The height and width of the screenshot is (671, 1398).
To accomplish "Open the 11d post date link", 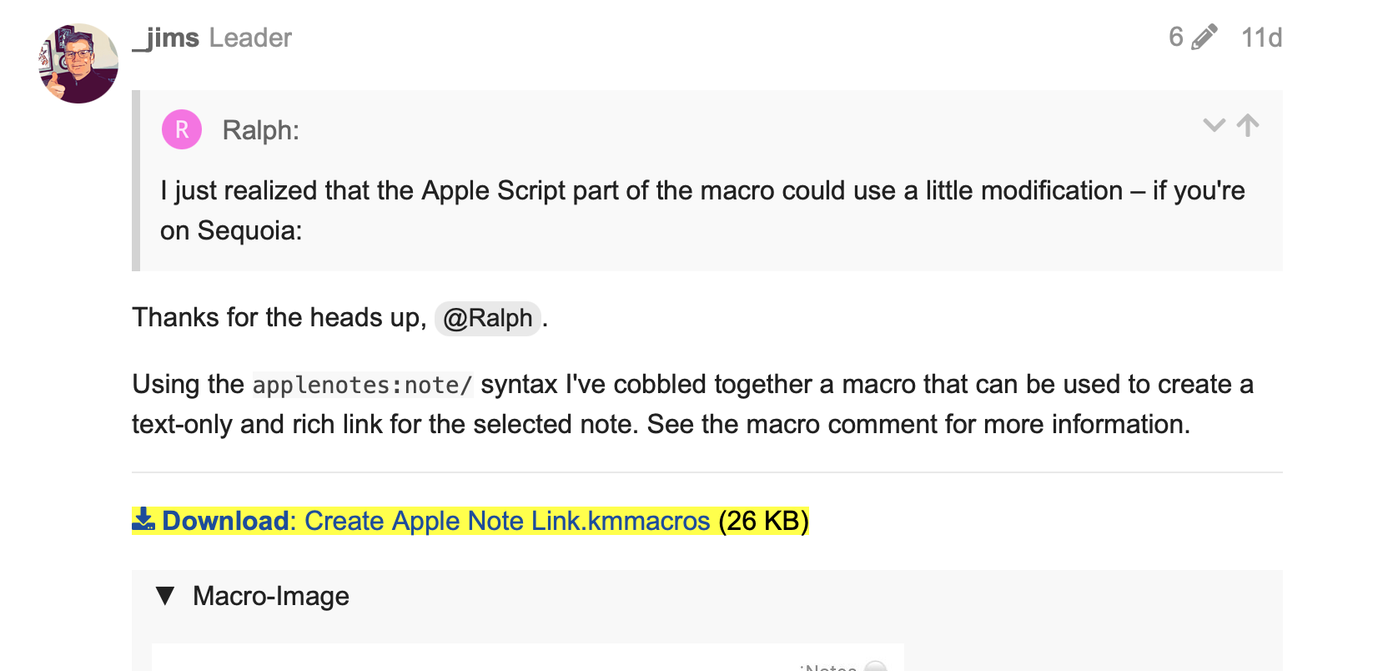I will pos(1261,38).
